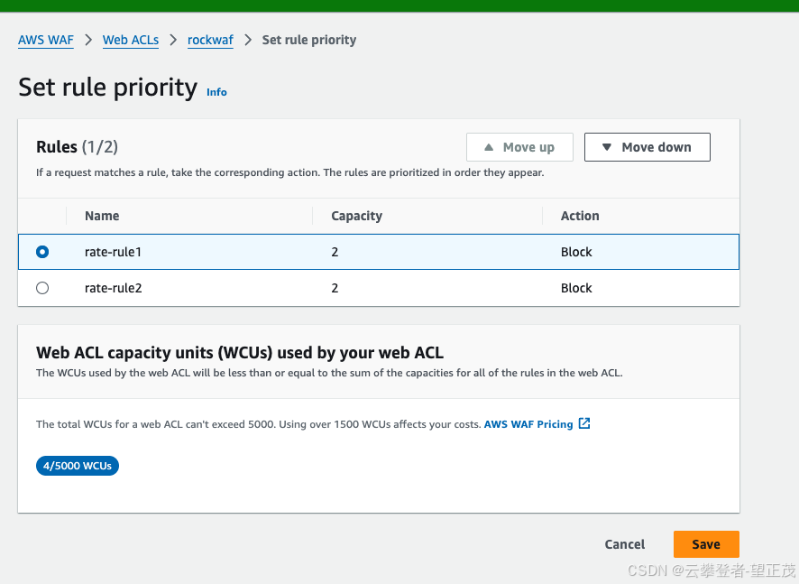Click the Rules (1/2) heading

(77, 147)
